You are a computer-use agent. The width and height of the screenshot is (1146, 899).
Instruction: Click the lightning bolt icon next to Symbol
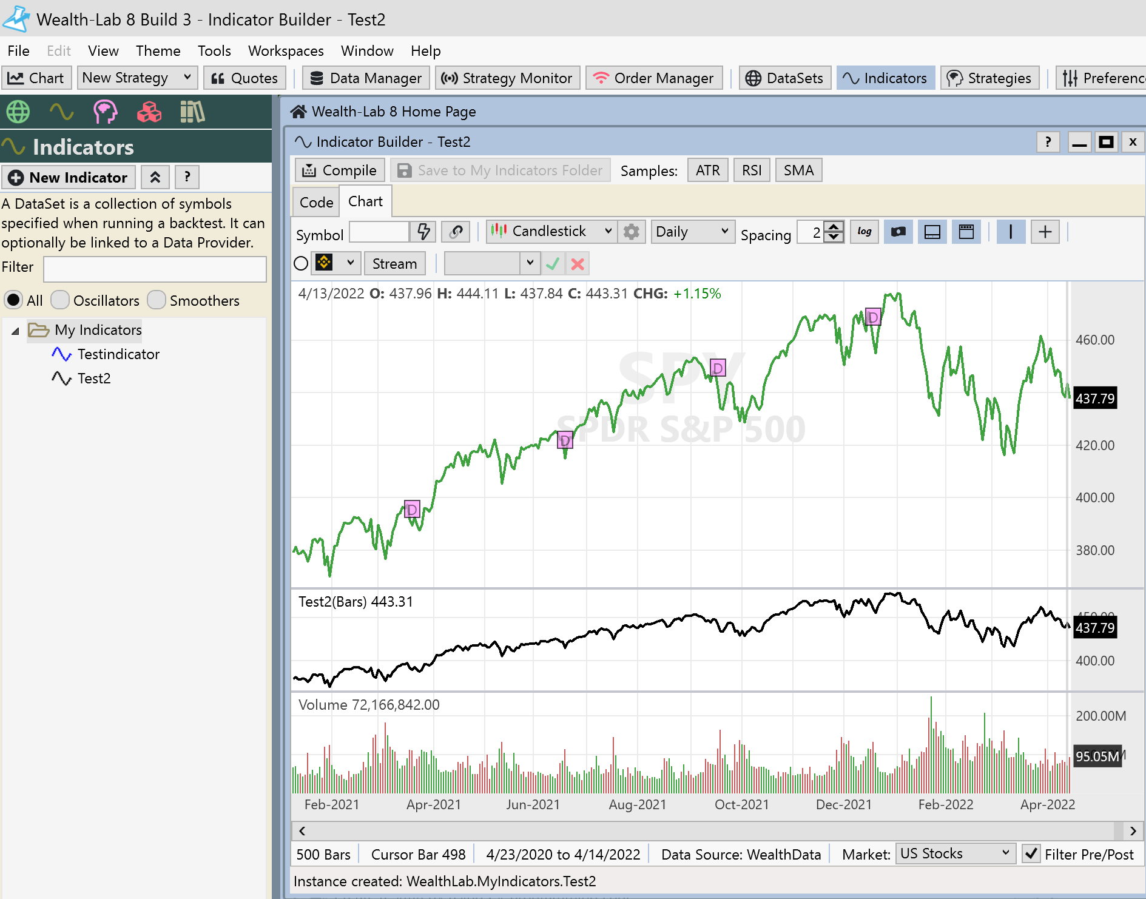coord(423,232)
